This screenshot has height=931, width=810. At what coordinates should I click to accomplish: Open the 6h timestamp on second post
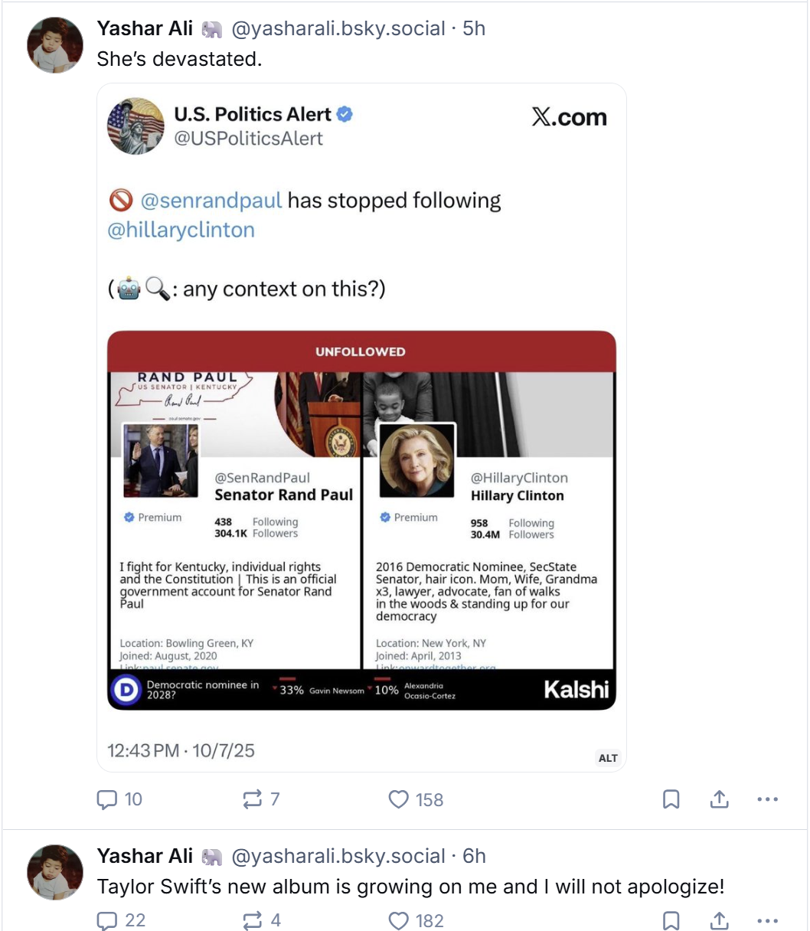point(475,856)
